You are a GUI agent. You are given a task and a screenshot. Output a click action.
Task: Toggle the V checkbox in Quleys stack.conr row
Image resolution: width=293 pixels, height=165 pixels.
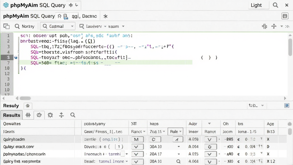pyautogui.click(x=137, y=147)
